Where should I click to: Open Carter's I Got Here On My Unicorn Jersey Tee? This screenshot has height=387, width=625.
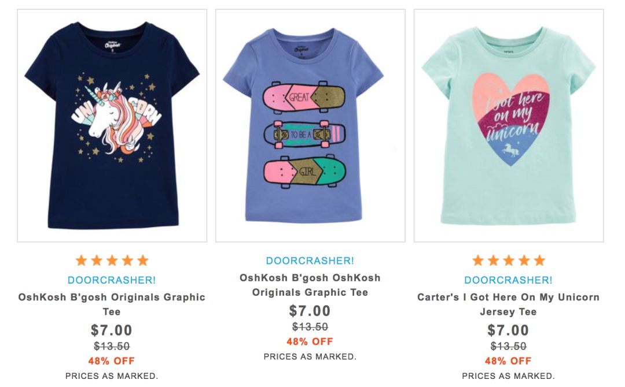point(509,304)
